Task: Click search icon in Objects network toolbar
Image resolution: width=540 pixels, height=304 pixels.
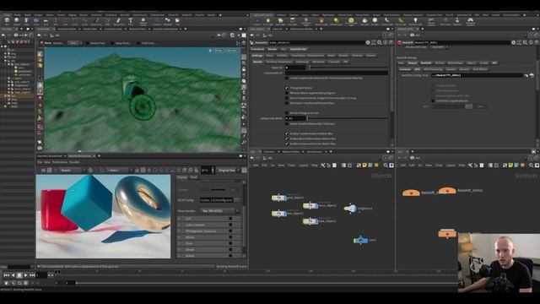Action: pyautogui.click(x=386, y=166)
